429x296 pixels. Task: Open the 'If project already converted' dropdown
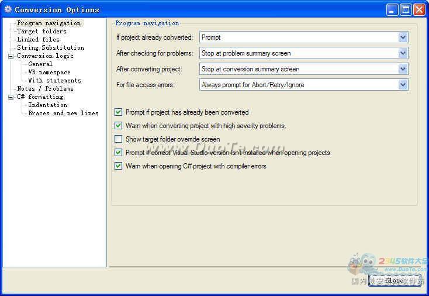(403, 37)
